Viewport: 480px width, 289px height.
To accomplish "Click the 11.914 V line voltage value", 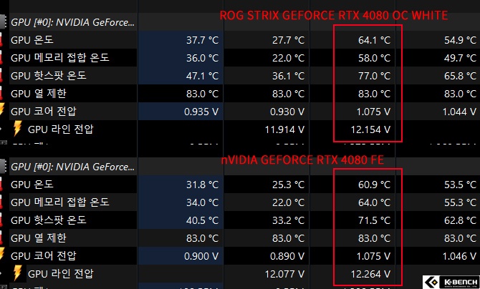I will click(284, 129).
